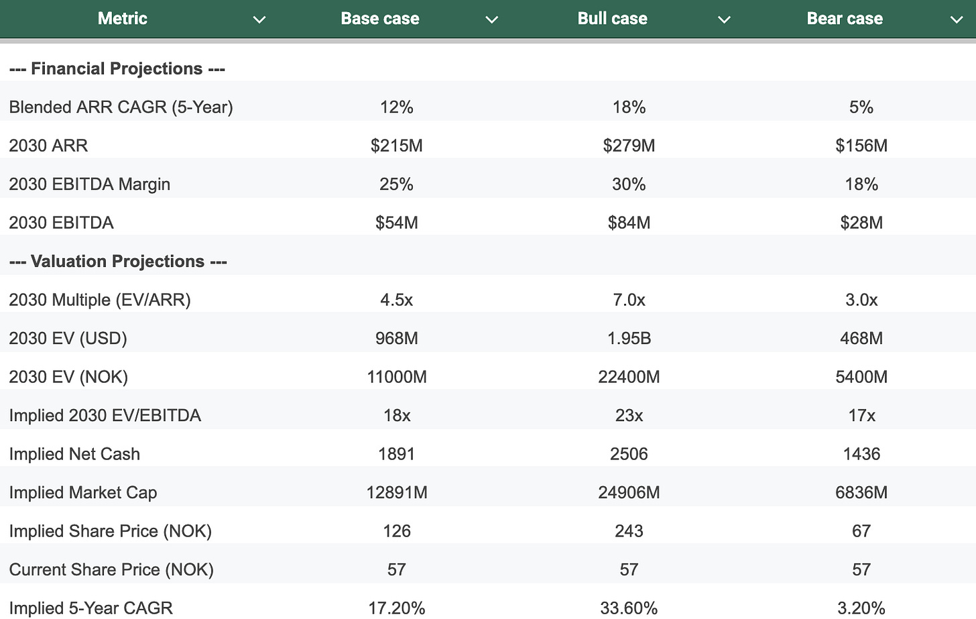The height and width of the screenshot is (619, 976).
Task: Click the Metric column header label
Action: tap(122, 19)
